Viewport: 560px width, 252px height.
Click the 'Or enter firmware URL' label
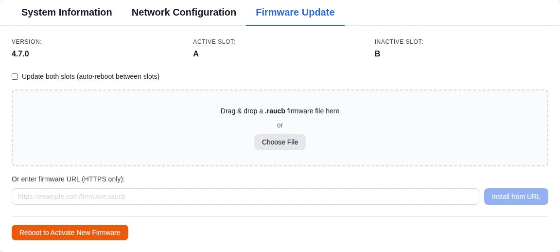tap(68, 179)
